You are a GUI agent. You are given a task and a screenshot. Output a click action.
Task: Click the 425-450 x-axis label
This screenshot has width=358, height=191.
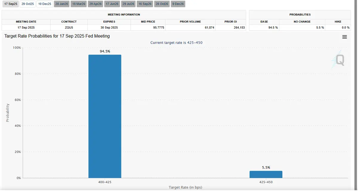(266, 182)
